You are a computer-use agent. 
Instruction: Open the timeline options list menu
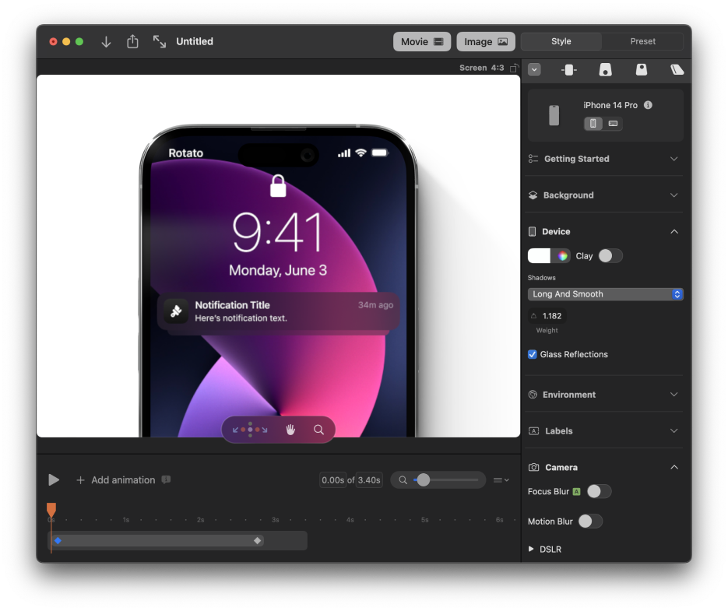point(501,479)
